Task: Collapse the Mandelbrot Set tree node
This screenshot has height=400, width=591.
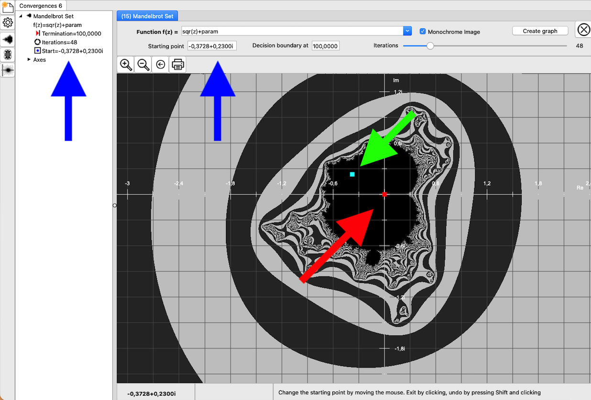Action: (21, 16)
